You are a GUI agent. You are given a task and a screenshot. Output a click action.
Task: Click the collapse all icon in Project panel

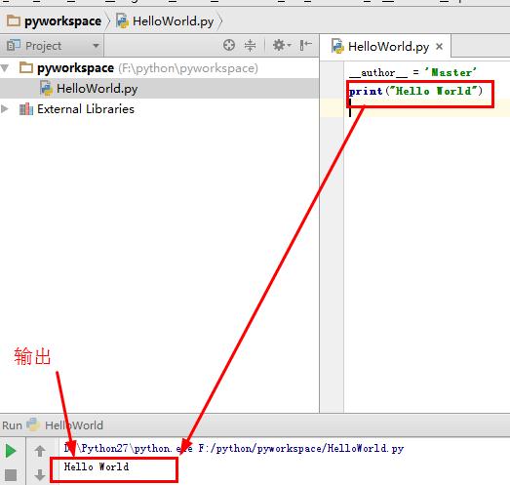pyautogui.click(x=250, y=45)
